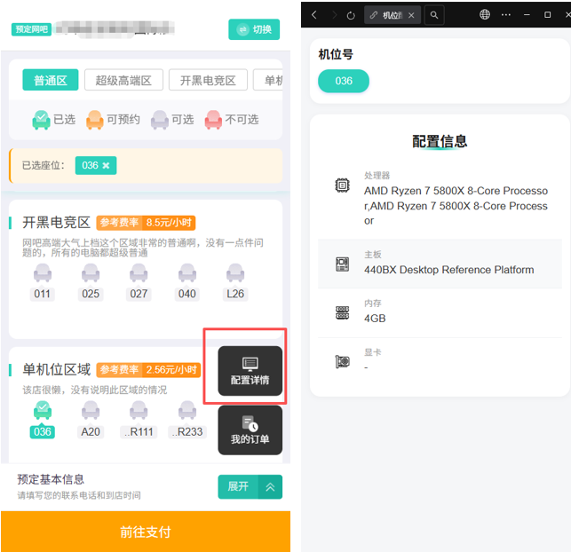Reload the page with refresh icon

click(x=351, y=15)
